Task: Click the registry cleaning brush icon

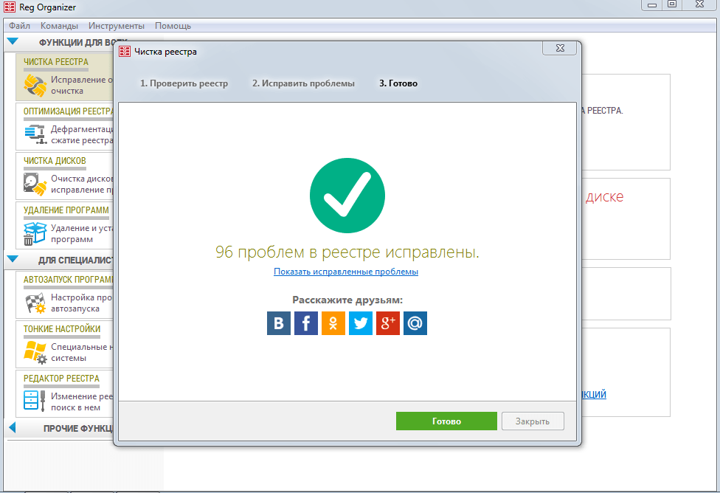Action: click(35, 86)
